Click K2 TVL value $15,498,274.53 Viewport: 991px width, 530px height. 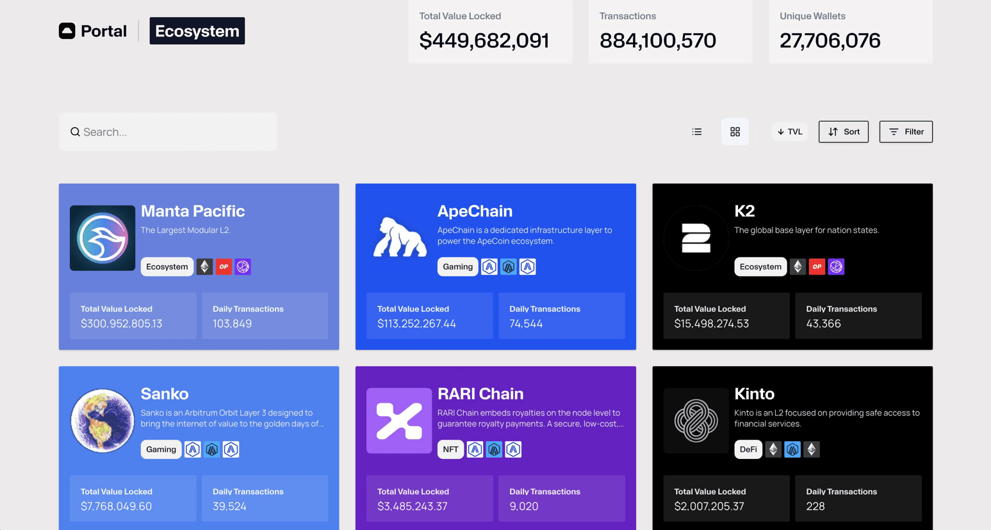pos(711,324)
